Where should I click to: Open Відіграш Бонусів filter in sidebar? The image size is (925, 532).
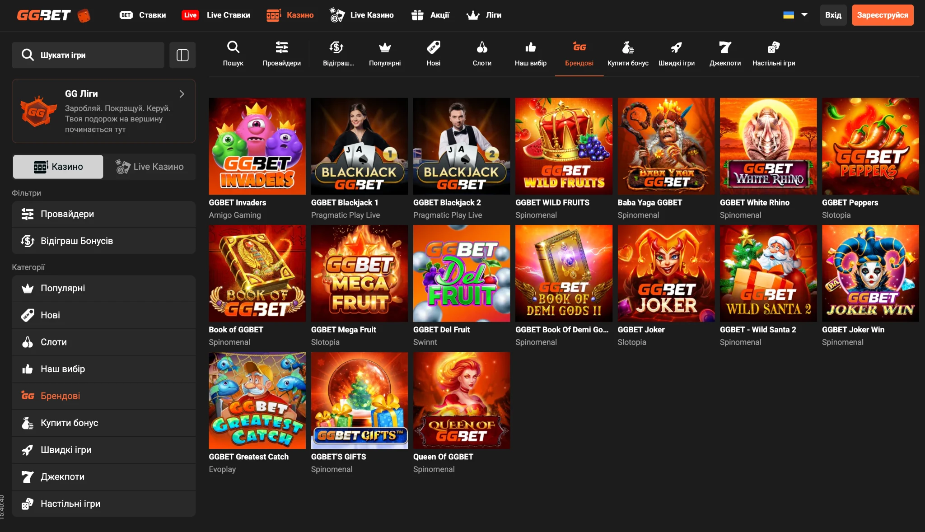coord(103,241)
